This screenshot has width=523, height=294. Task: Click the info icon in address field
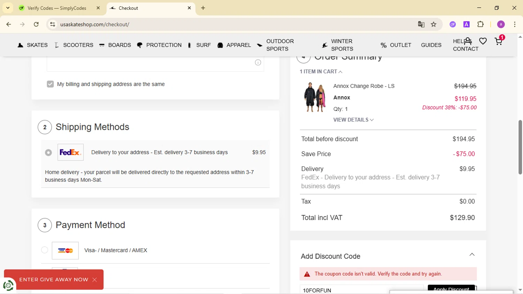point(258,62)
